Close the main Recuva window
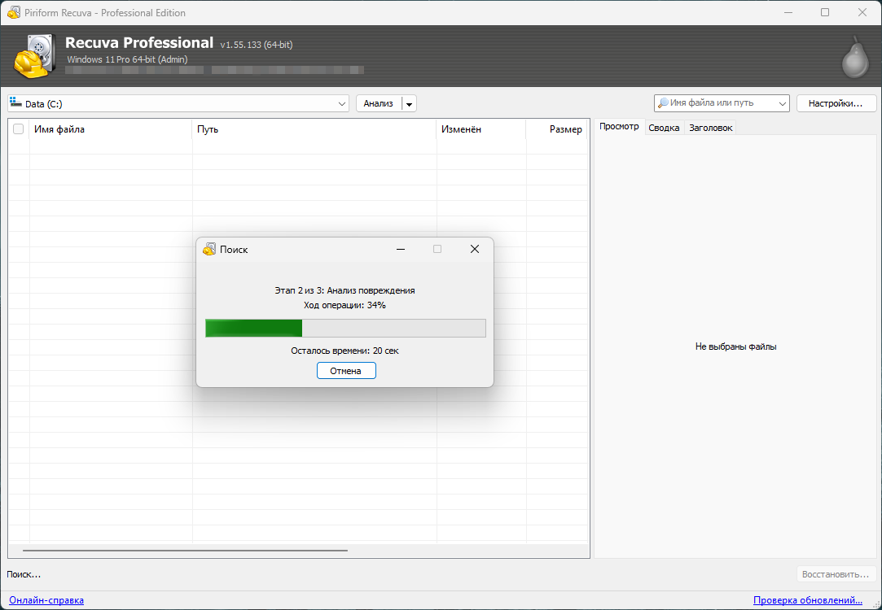 coord(862,12)
